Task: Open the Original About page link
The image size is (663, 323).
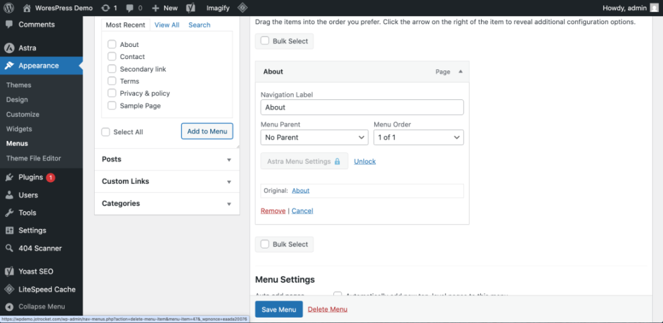Action: coord(301,191)
